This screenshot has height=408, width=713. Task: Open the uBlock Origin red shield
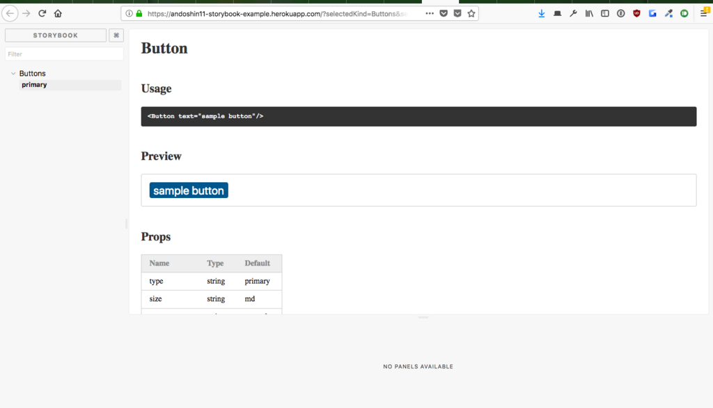[x=636, y=14]
